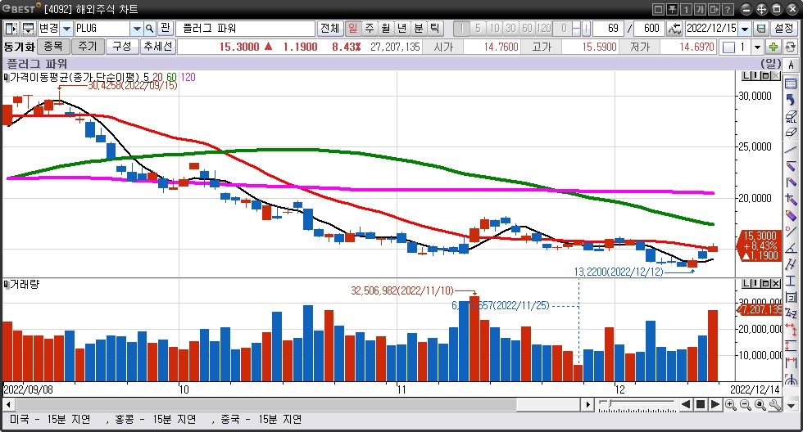Select daily 일 period
Viewport: 803px width, 432px height.
(x=353, y=28)
